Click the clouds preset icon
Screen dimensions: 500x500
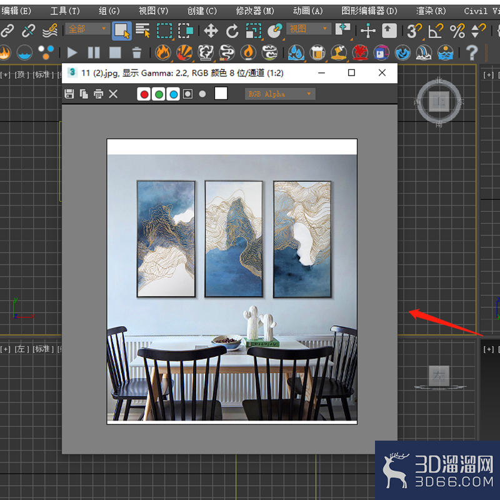coord(270,52)
